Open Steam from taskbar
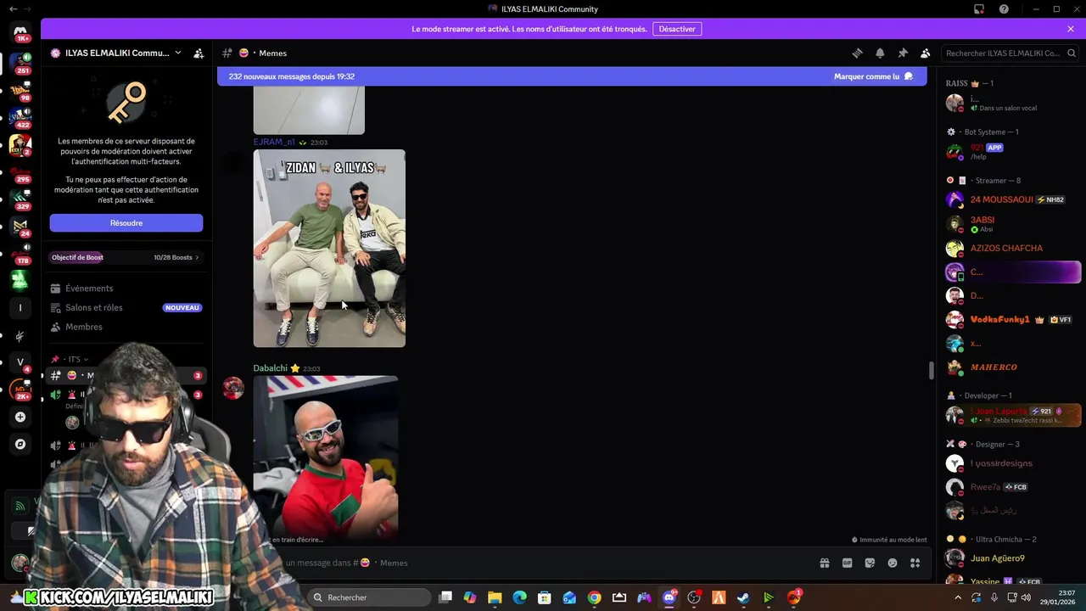Viewport: 1086px width, 611px height. [743, 597]
